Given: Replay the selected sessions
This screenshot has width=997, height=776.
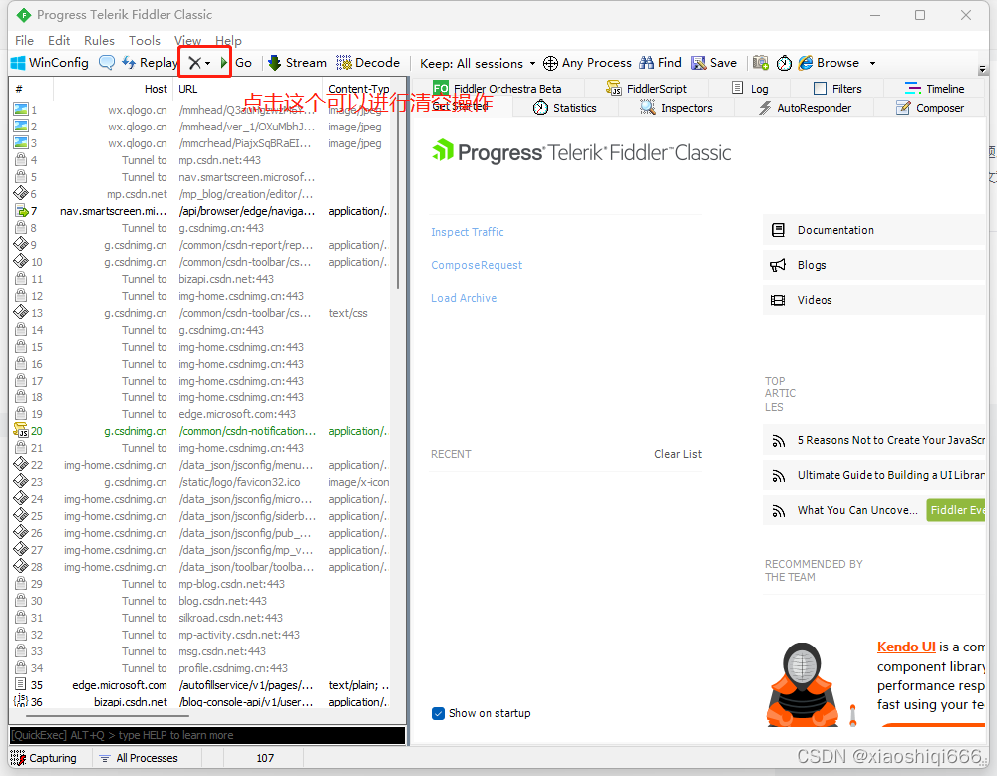Looking at the screenshot, I should pyautogui.click(x=151, y=63).
